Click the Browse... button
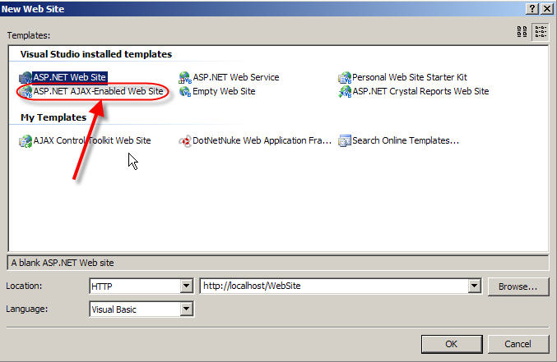This screenshot has height=362, width=557. 518,286
